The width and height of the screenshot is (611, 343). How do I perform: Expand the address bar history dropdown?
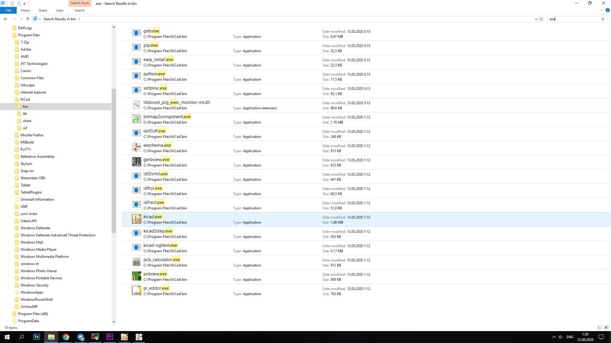point(536,19)
